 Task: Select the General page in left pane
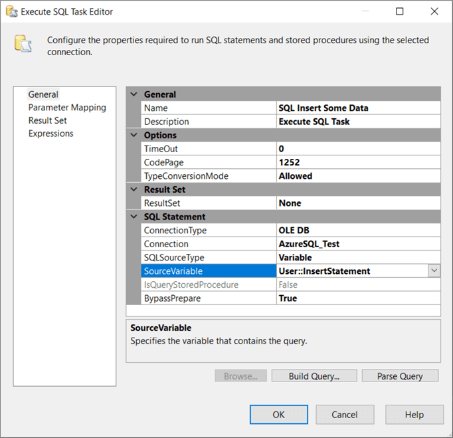coord(43,94)
